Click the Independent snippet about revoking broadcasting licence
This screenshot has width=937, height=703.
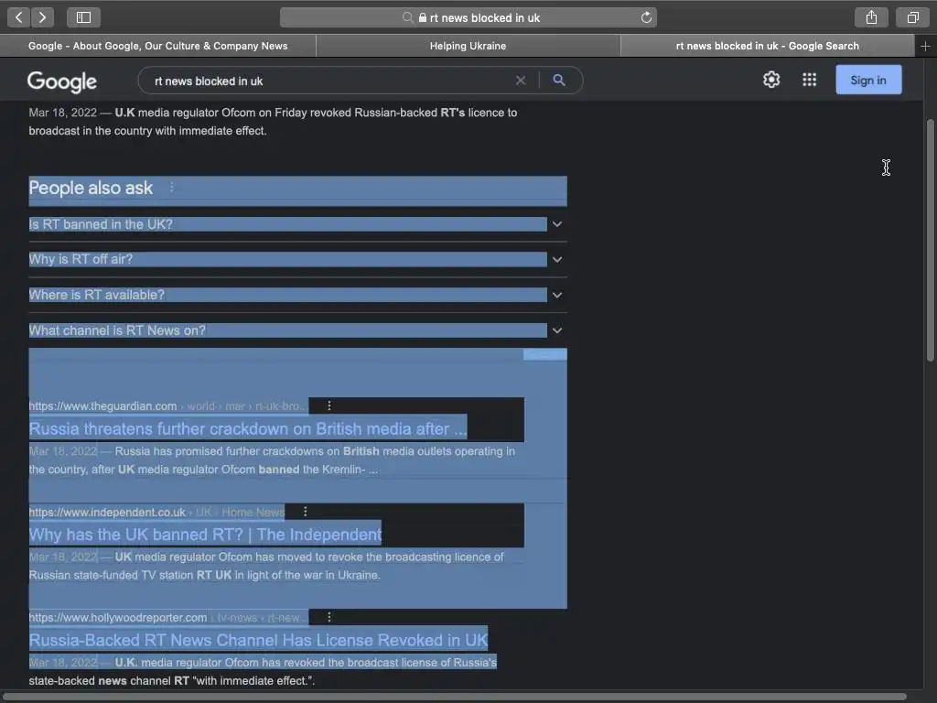pos(266,566)
